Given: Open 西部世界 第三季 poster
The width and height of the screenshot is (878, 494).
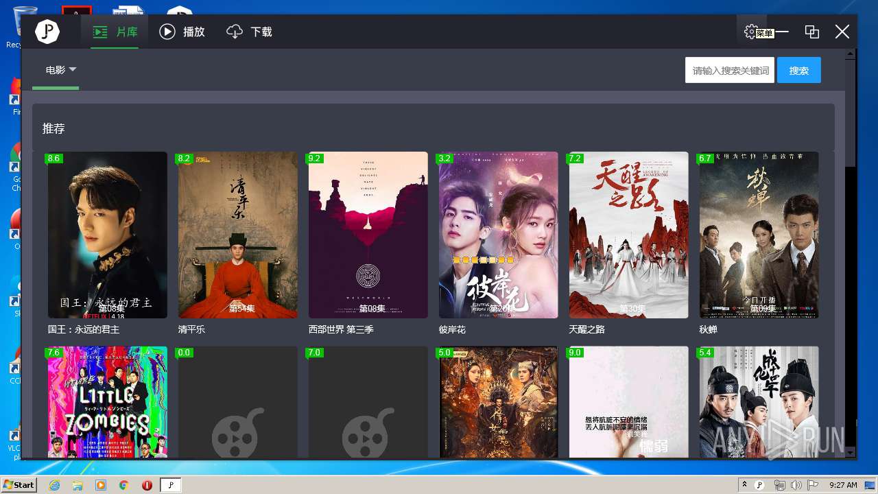Looking at the screenshot, I should (x=368, y=235).
